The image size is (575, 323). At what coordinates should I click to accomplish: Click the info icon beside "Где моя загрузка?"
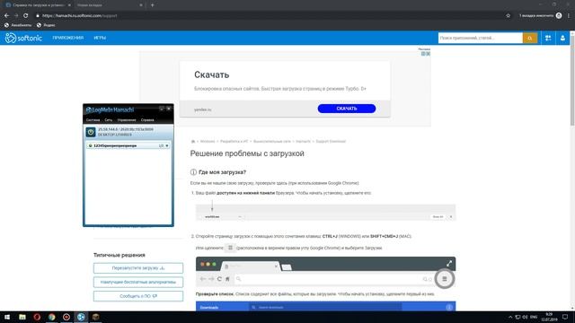193,172
